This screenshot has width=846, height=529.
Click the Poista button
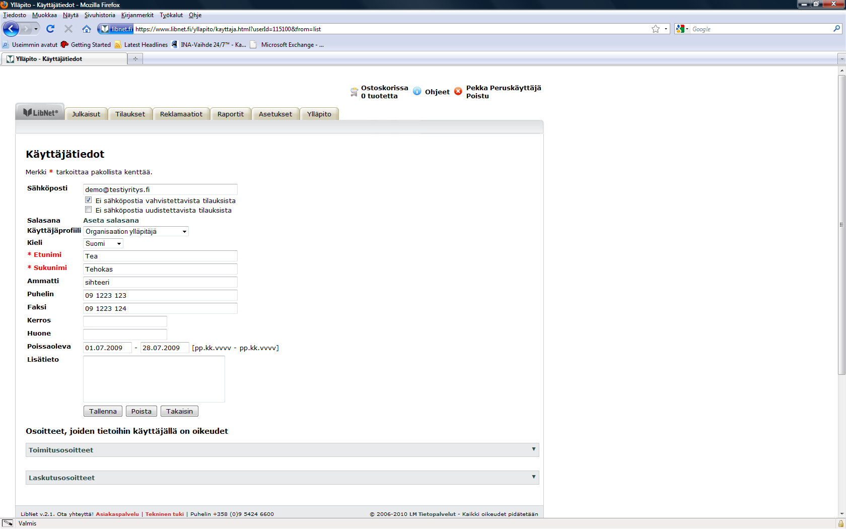tap(142, 411)
